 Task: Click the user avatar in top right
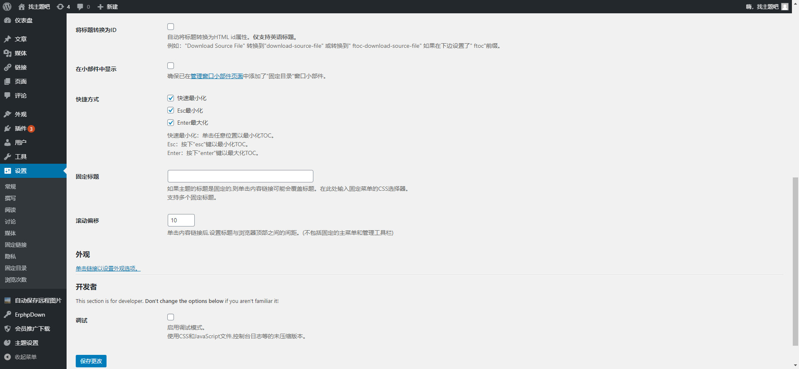tap(785, 7)
